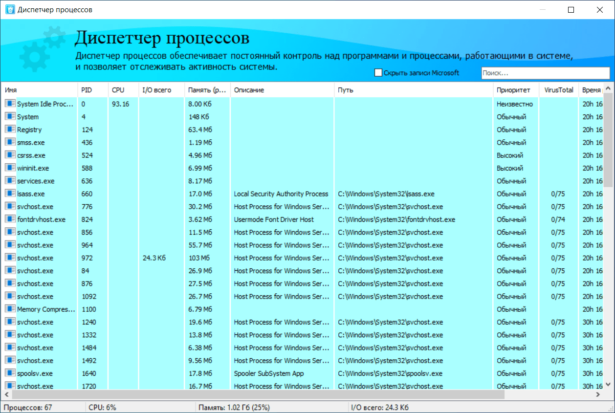Select the CPU value 93.16
615x413 pixels.
(x=120, y=104)
